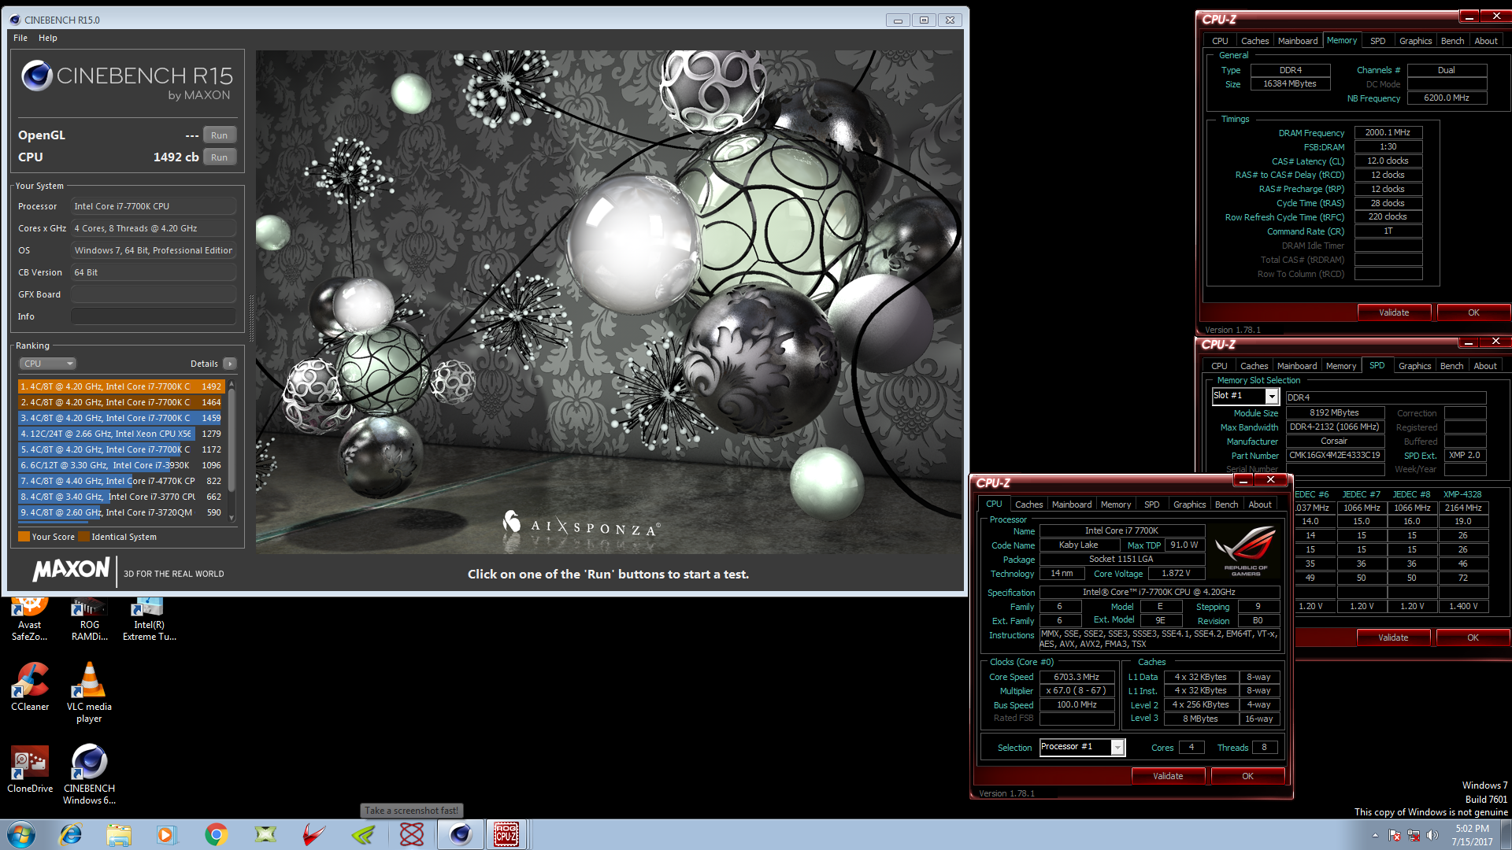The height and width of the screenshot is (850, 1512).
Task: Launch Internet Explorer from taskbar
Action: coord(71,834)
